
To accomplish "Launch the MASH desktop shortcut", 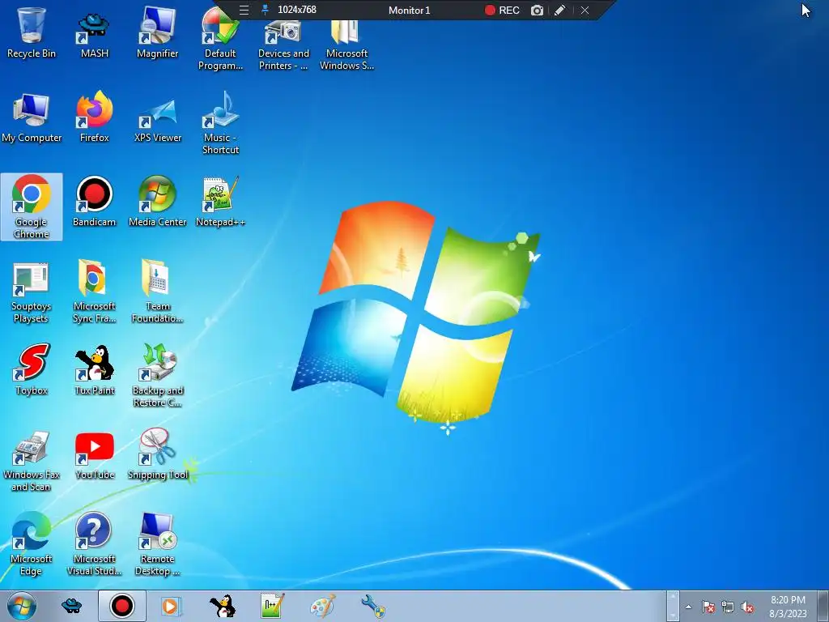I will pyautogui.click(x=94, y=33).
